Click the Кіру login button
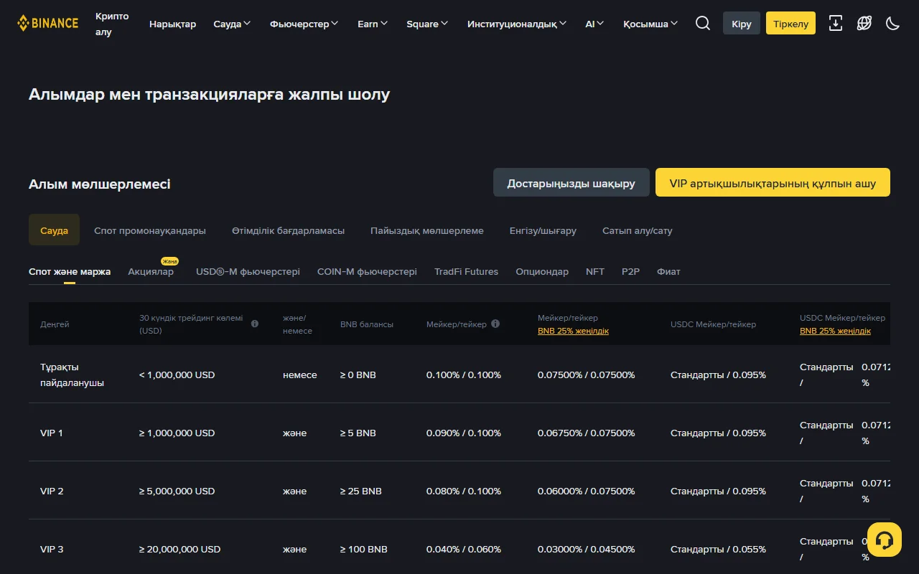919x574 pixels. pos(742,23)
